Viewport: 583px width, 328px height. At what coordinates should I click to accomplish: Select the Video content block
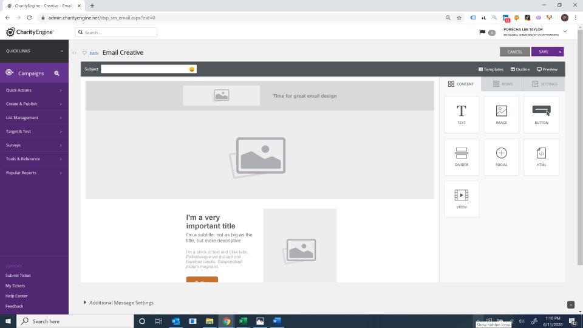pos(462,199)
